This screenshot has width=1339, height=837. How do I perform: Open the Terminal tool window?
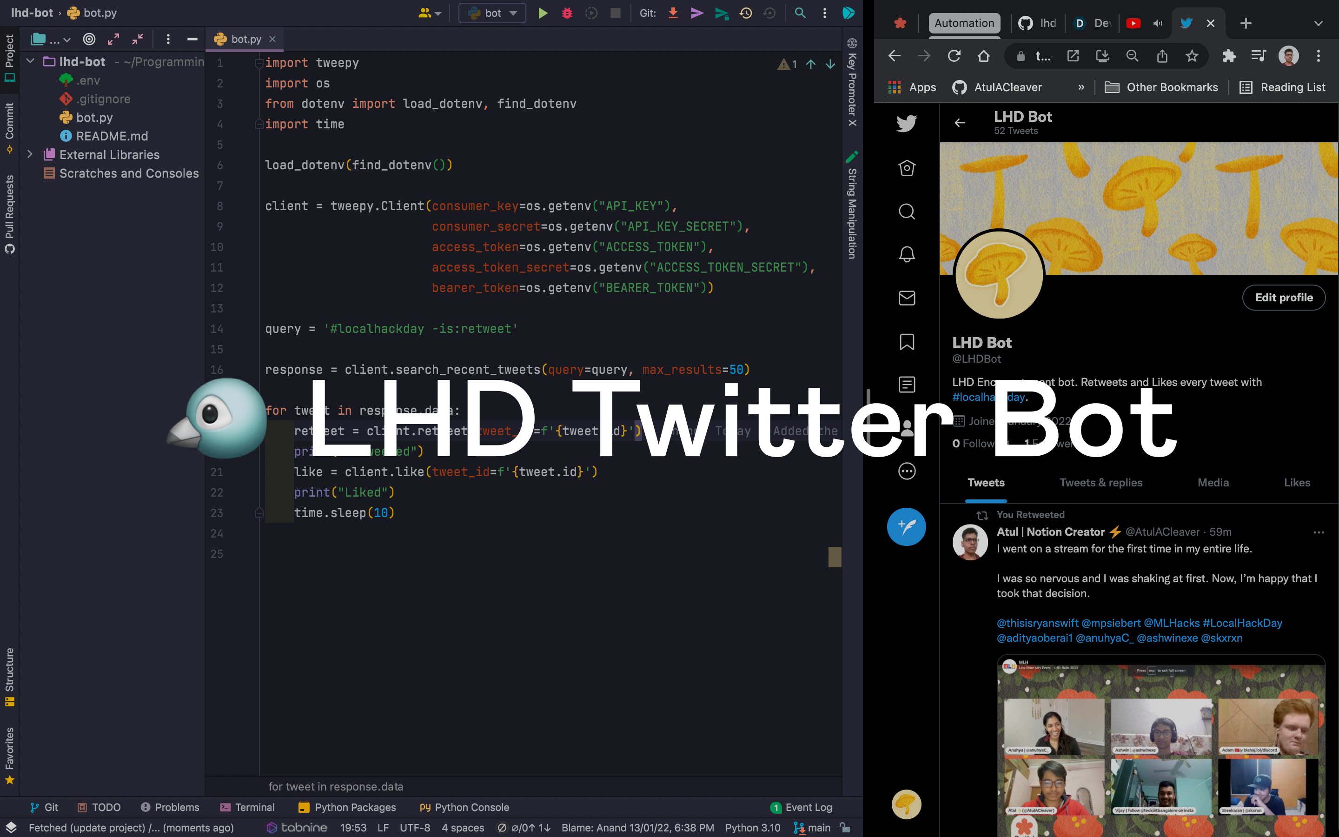[x=247, y=807]
